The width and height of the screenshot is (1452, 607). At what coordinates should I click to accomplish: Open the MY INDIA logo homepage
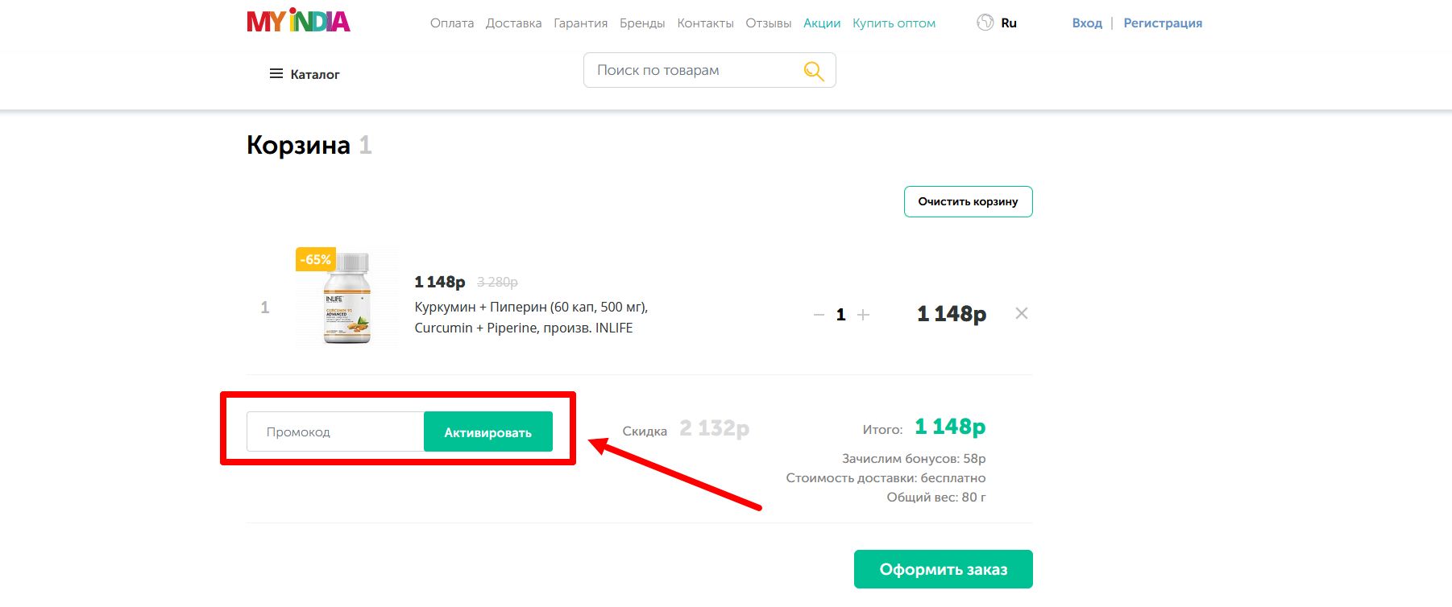[x=298, y=21]
